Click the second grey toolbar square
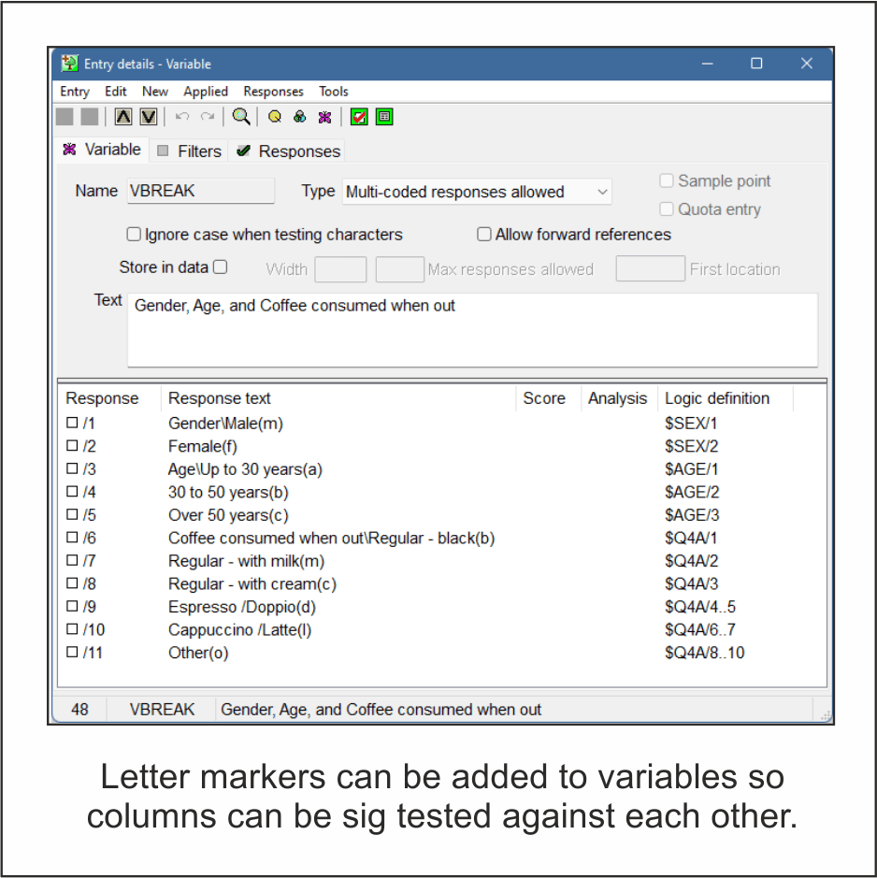 [x=90, y=117]
